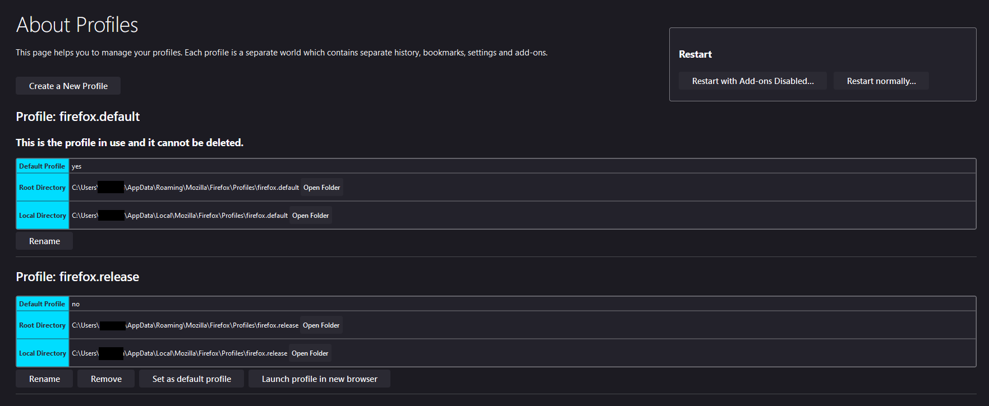Image resolution: width=989 pixels, height=406 pixels.
Task: Launch firefox.release profile in new browser
Action: (x=319, y=379)
